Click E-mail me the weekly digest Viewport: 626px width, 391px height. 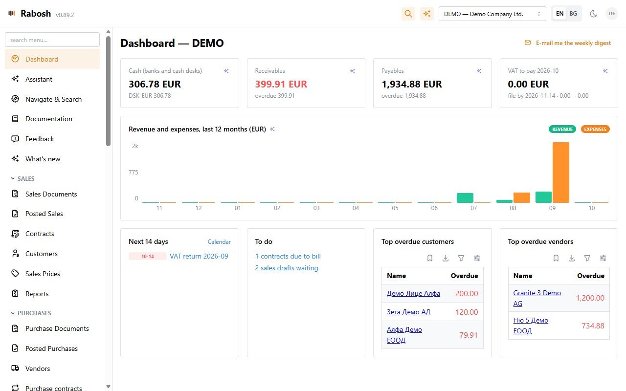568,43
